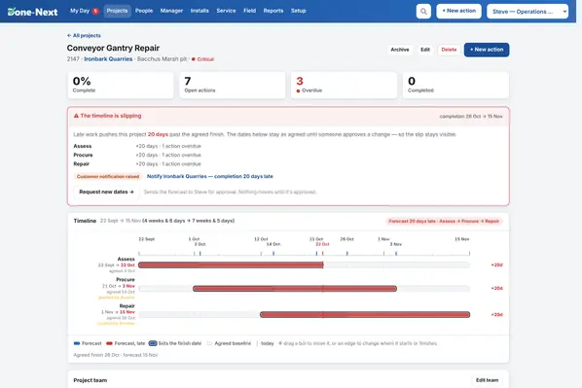Click the Sets the finish date legend swatch

click(x=153, y=343)
